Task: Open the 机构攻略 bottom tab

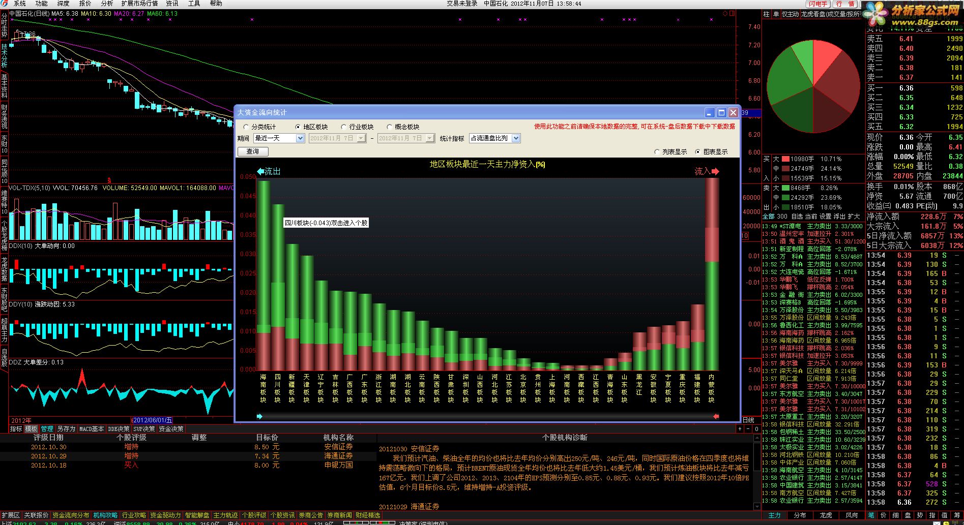Action: [105, 515]
